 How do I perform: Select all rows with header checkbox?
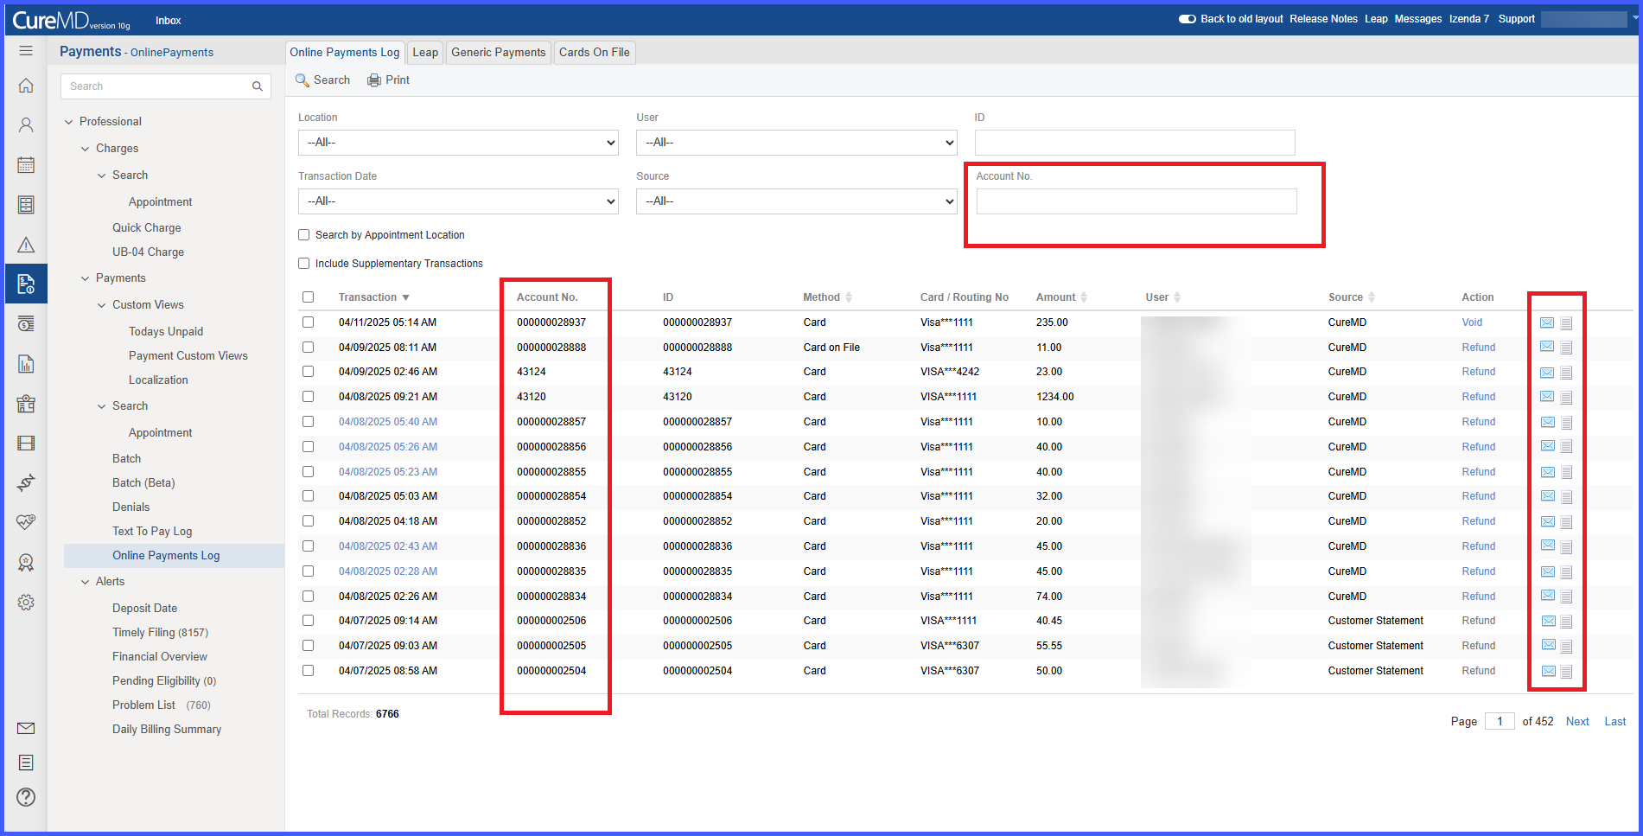(x=309, y=297)
